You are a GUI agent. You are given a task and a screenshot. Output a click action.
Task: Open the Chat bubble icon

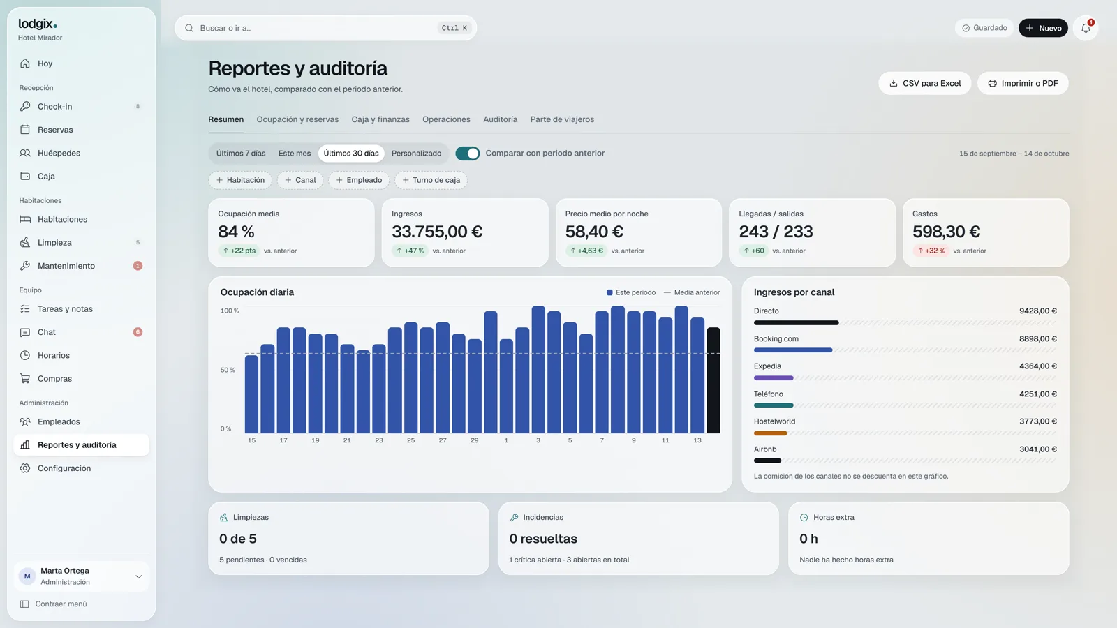(25, 332)
